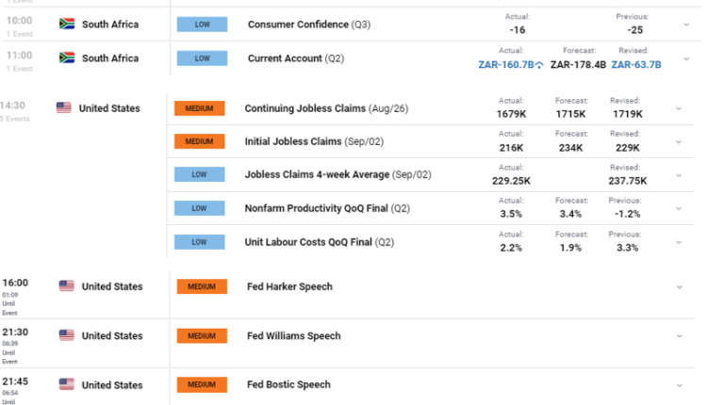Click the United States flag in the 16:00 row
Image resolution: width=707 pixels, height=405 pixels.
click(x=67, y=286)
